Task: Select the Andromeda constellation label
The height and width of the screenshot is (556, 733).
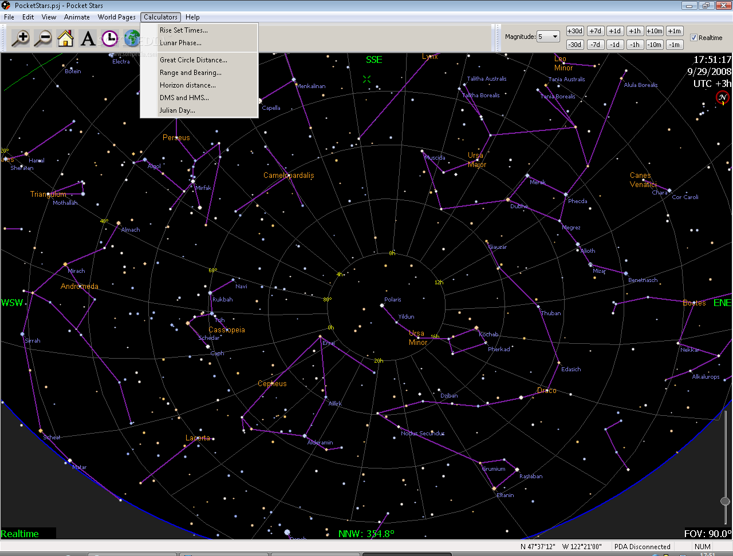Action: (x=80, y=287)
